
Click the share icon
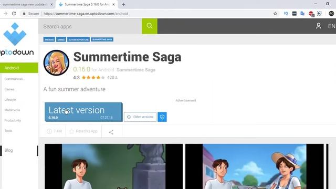pyautogui.click(x=111, y=132)
